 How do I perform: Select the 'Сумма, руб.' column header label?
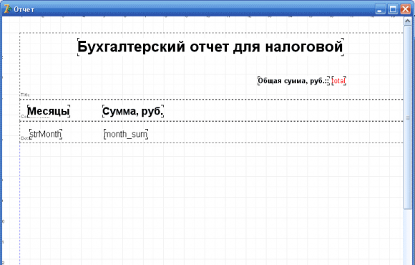pyautogui.click(x=133, y=111)
